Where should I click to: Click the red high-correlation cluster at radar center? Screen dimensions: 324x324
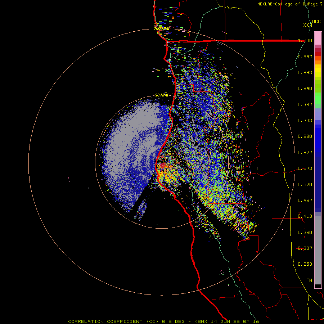(x=162, y=166)
